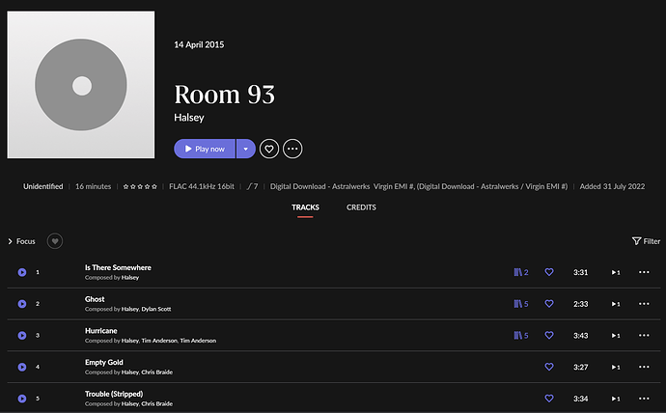Favorite the Room 93 album
Viewport: 666px width, 413px height.
click(269, 149)
